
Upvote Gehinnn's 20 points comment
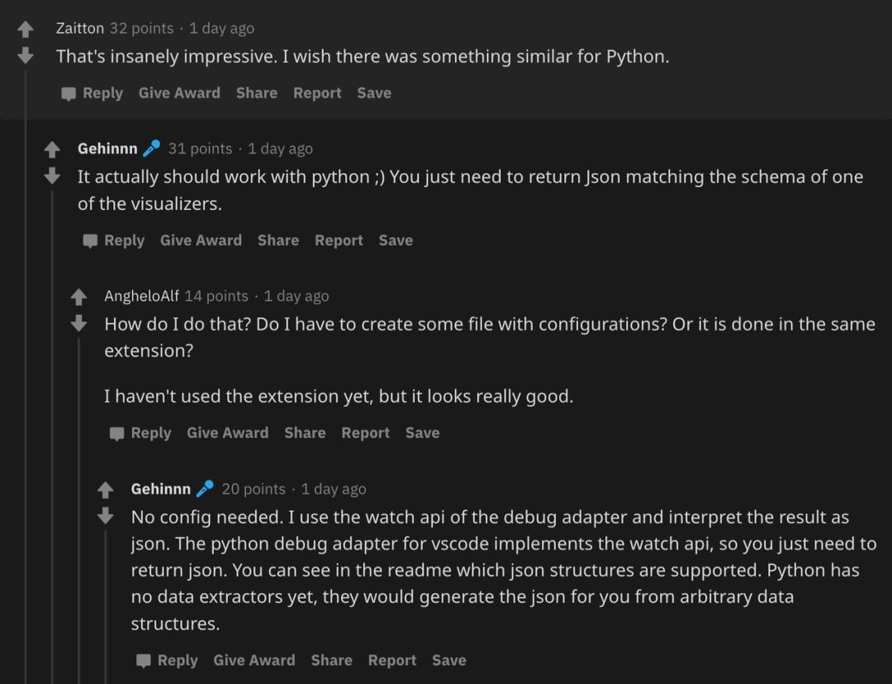[x=105, y=491]
